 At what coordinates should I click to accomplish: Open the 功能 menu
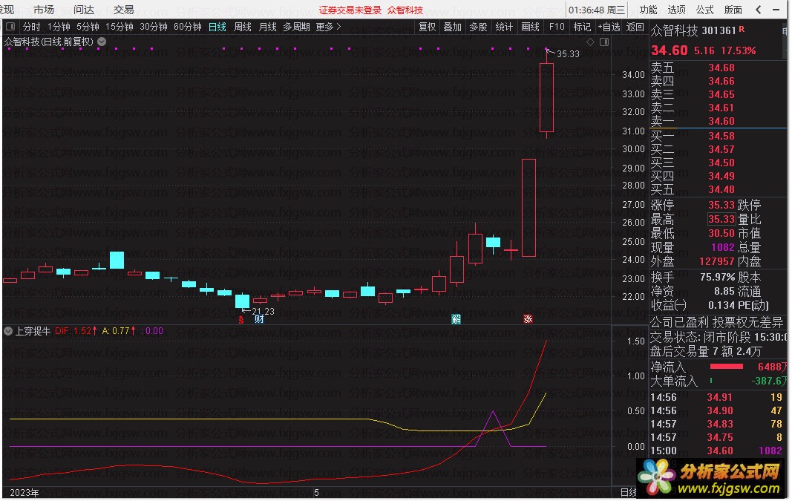point(648,10)
